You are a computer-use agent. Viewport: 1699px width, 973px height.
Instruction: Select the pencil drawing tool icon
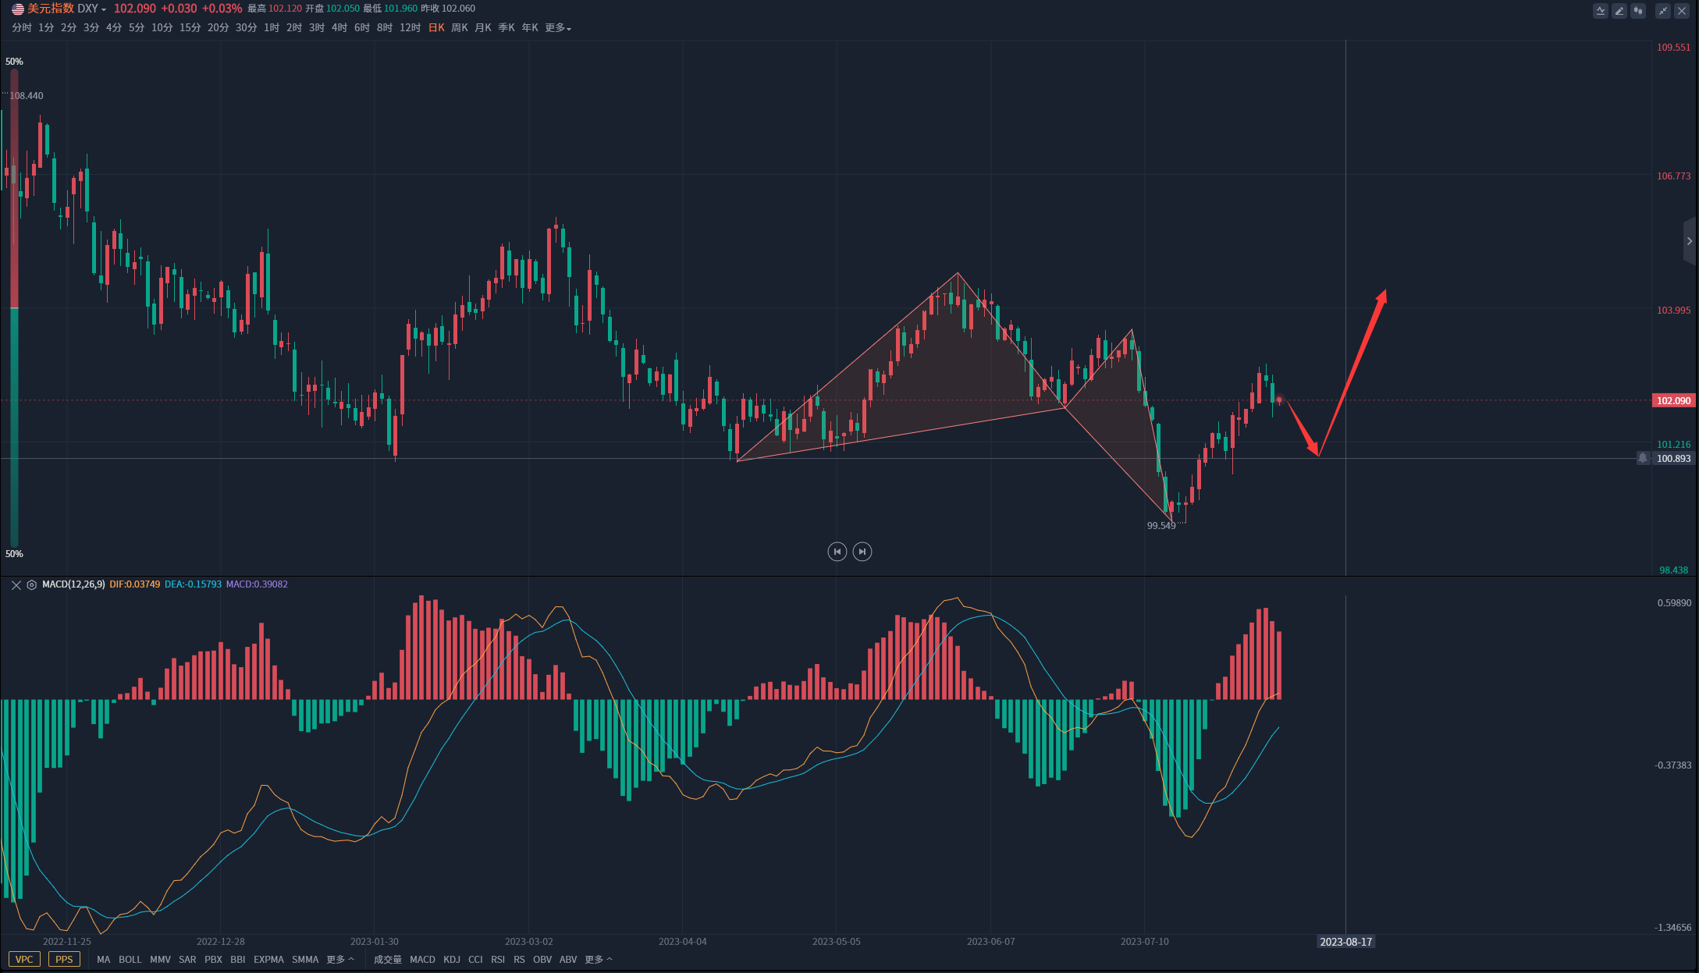click(1619, 11)
